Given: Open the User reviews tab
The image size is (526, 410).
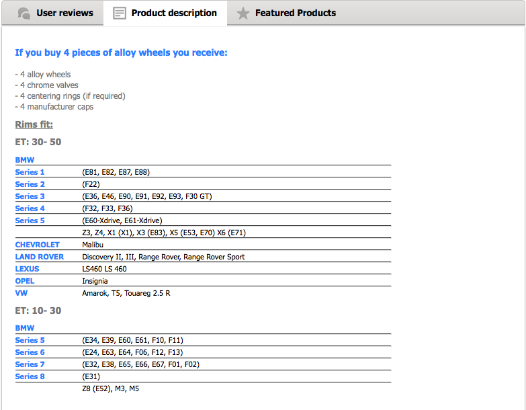Looking at the screenshot, I should [x=64, y=13].
